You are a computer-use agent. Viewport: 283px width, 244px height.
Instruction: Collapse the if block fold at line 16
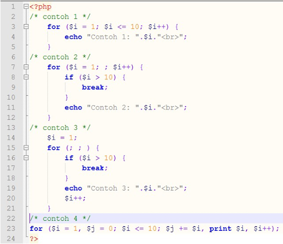[x=26, y=158]
